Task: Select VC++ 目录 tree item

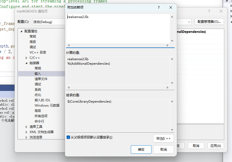Action: coord(38,52)
